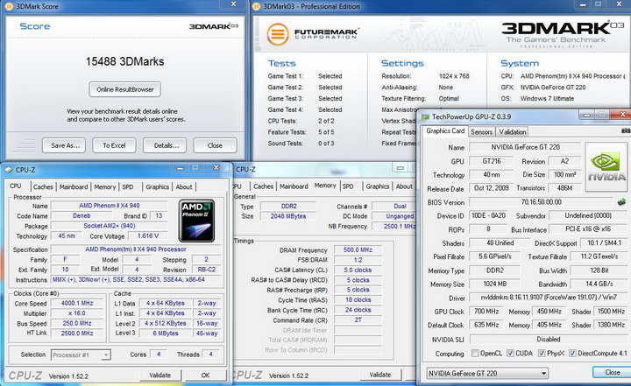Toggle the CUDA checkbox
Image resolution: width=631 pixels, height=386 pixels.
[x=510, y=354]
